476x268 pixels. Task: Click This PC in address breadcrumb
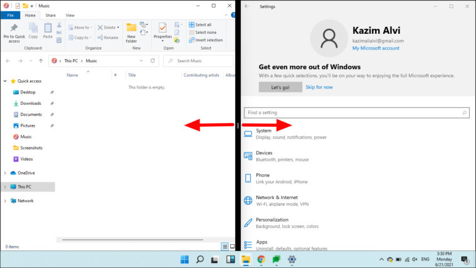[x=71, y=61]
